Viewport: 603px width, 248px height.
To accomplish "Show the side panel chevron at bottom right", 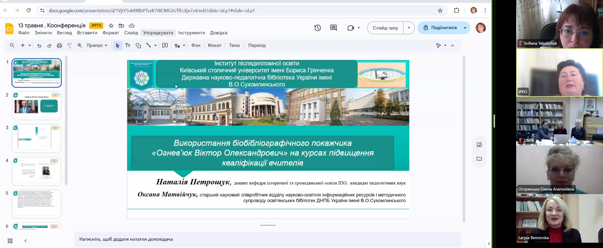I will click(x=489, y=244).
